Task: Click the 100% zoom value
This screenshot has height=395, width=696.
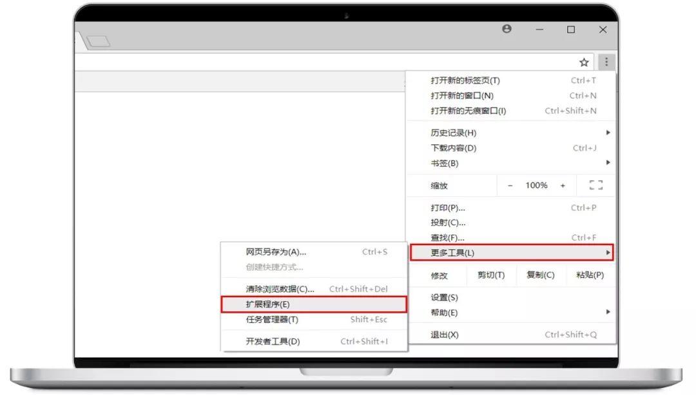Action: click(536, 185)
